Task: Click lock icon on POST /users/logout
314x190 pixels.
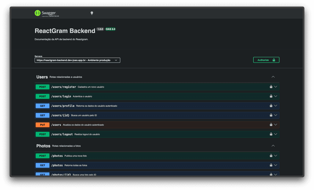Action: pos(271,134)
